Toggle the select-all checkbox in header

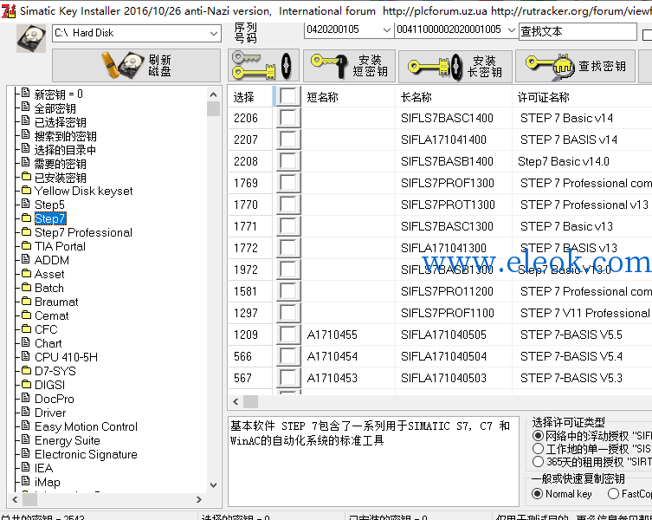(288, 96)
